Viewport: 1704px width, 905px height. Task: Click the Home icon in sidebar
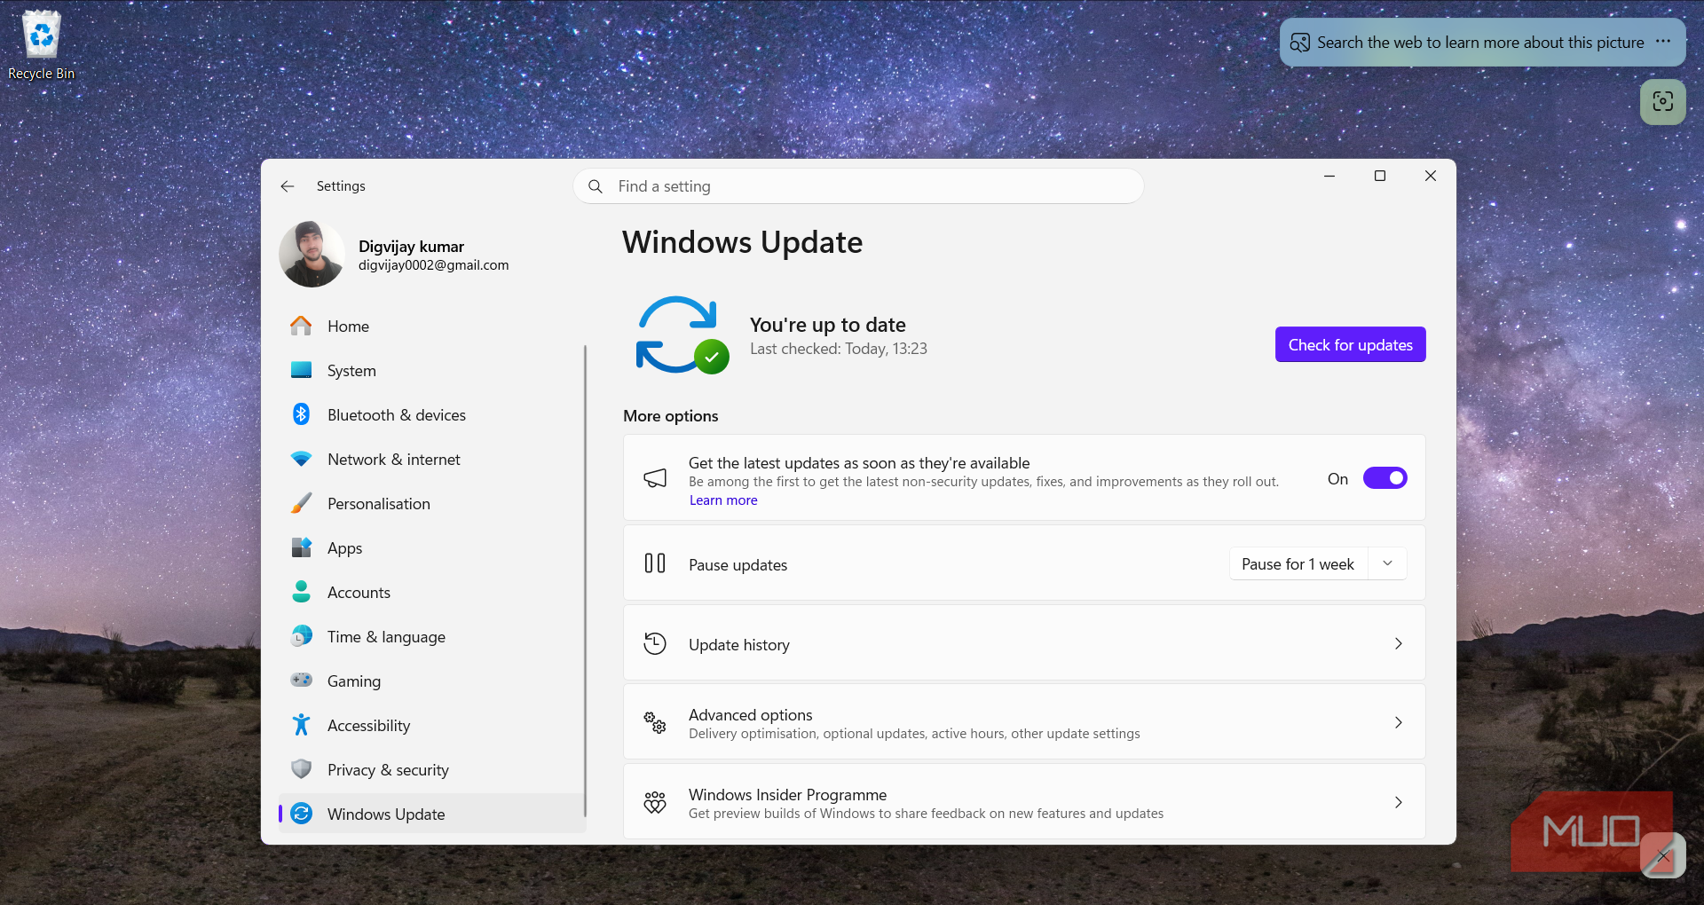tap(302, 326)
